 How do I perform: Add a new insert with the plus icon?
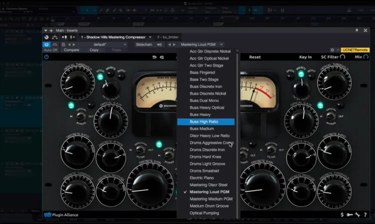pyautogui.click(x=51, y=30)
